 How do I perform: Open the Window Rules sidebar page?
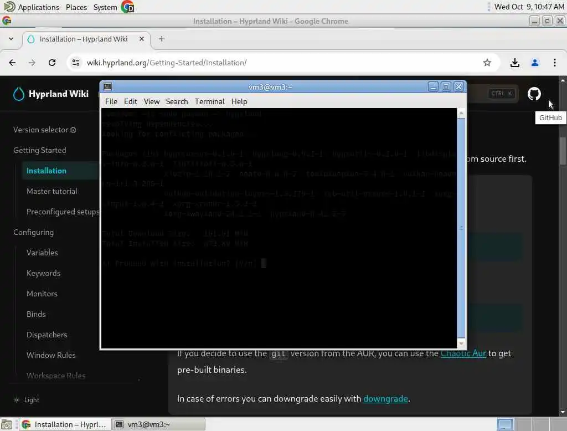(x=51, y=355)
